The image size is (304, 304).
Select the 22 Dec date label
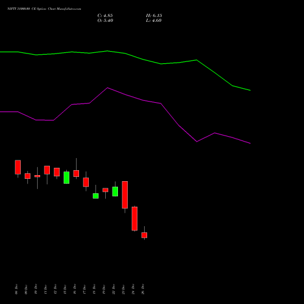[114, 289]
